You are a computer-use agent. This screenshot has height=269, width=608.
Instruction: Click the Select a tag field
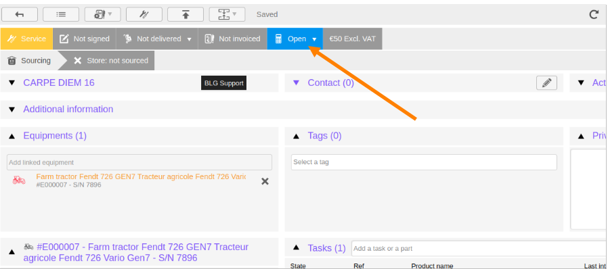(x=425, y=162)
